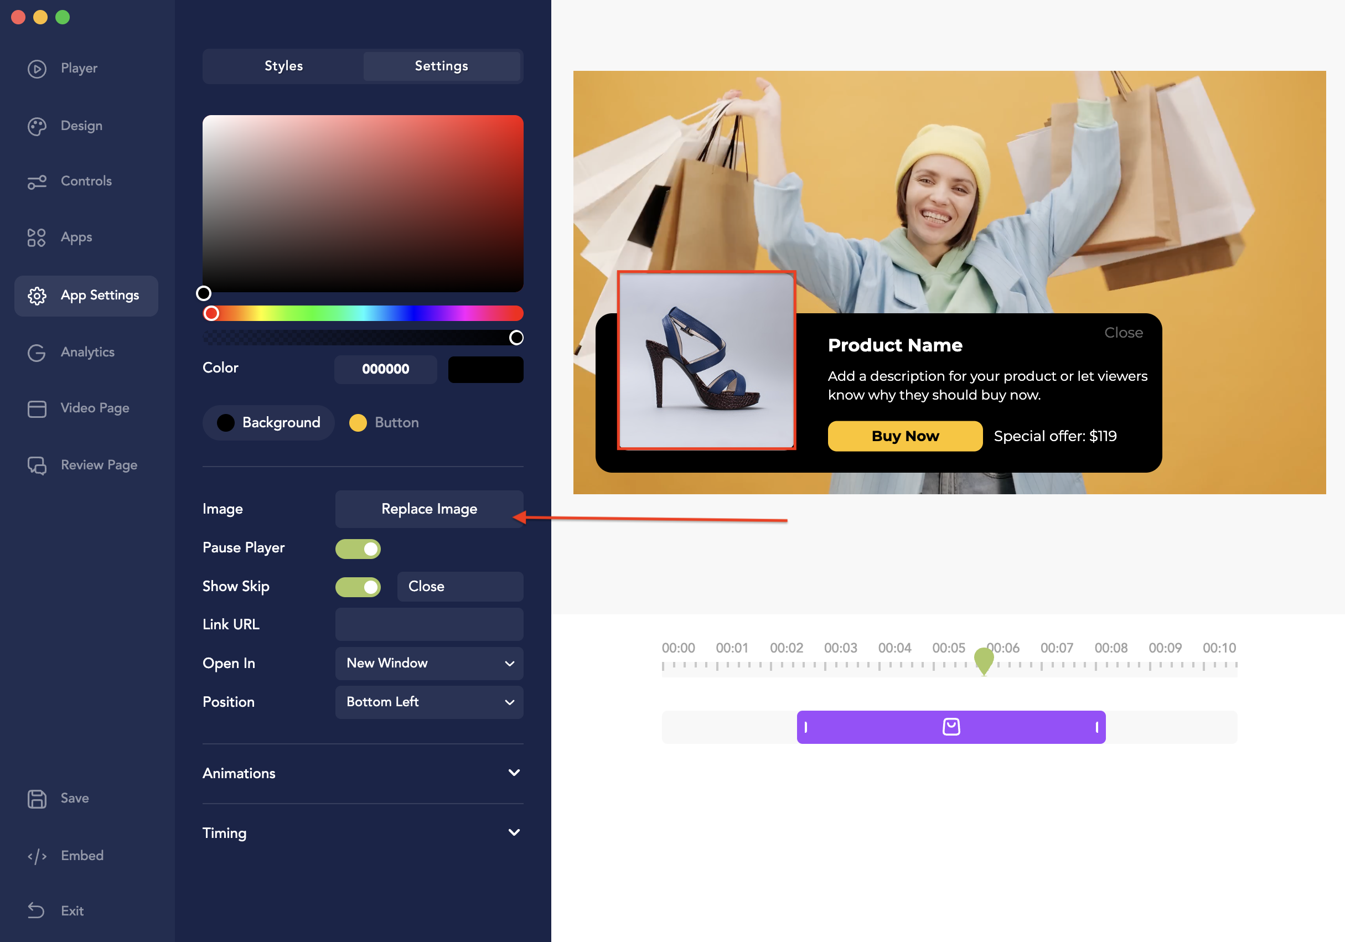The width and height of the screenshot is (1345, 942).
Task: Toggle the Pause Player switch
Action: pyautogui.click(x=358, y=548)
